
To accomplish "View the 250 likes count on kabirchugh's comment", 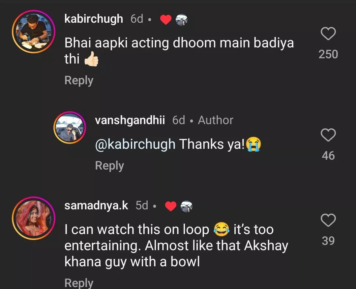I will pyautogui.click(x=328, y=54).
